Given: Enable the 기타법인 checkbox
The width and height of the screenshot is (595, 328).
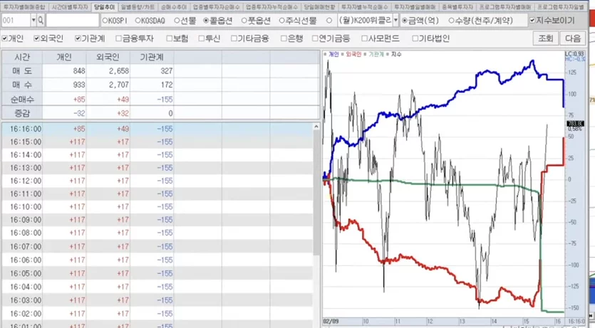Looking at the screenshot, I should tap(415, 38).
